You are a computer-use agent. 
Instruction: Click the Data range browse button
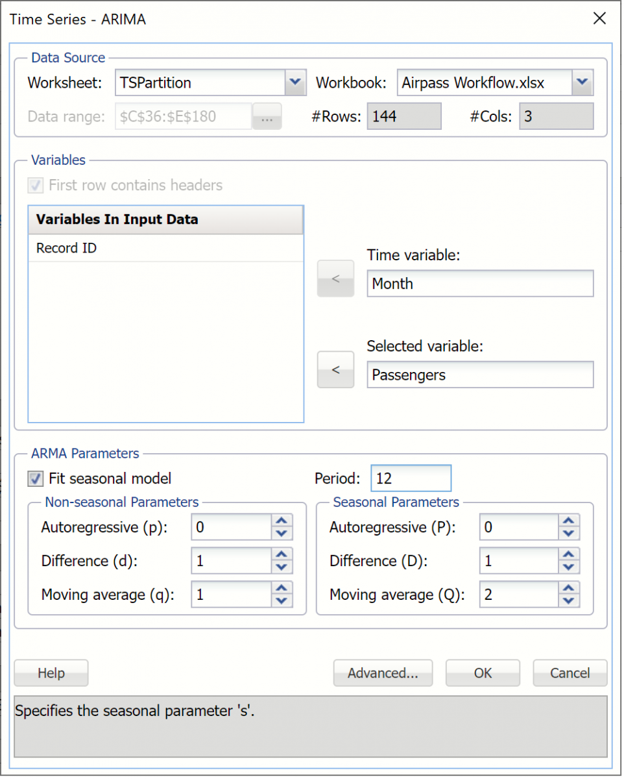[x=267, y=117]
